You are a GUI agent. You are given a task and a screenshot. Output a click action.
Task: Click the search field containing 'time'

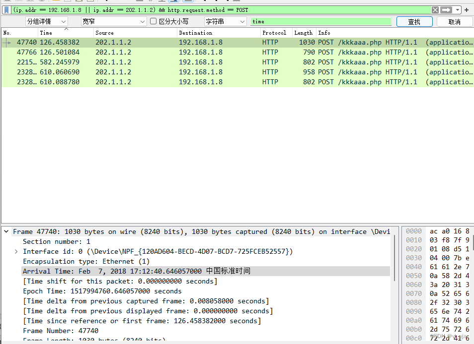pyautogui.click(x=321, y=21)
